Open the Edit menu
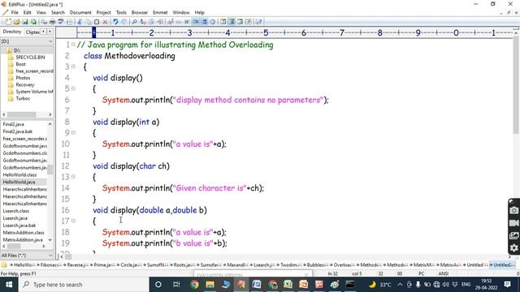This screenshot has height=292, width=520. pos(27,12)
